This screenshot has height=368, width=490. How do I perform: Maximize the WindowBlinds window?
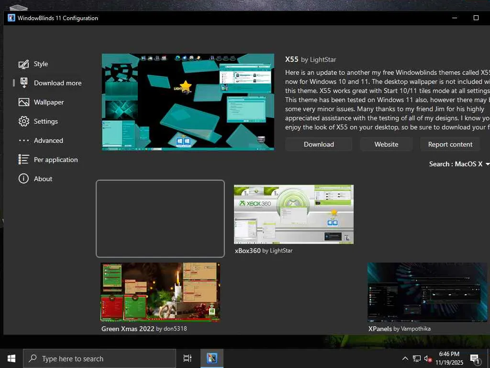click(x=476, y=18)
